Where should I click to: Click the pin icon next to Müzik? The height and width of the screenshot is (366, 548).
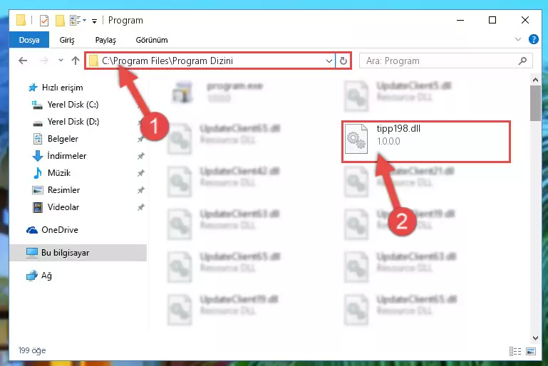click(140, 173)
